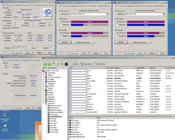This screenshot has width=175, height=140.
Task: Click Validate in AMD K6-III bench window
Action: point(152,53)
